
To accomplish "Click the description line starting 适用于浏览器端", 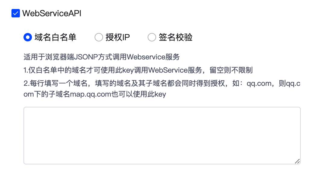I will (x=102, y=57).
